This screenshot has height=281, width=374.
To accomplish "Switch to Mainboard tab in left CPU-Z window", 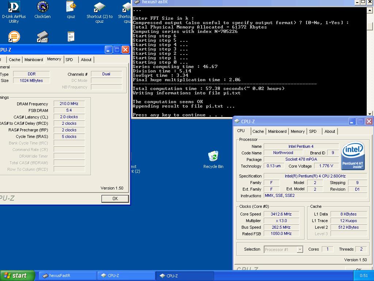I will tap(34, 60).
